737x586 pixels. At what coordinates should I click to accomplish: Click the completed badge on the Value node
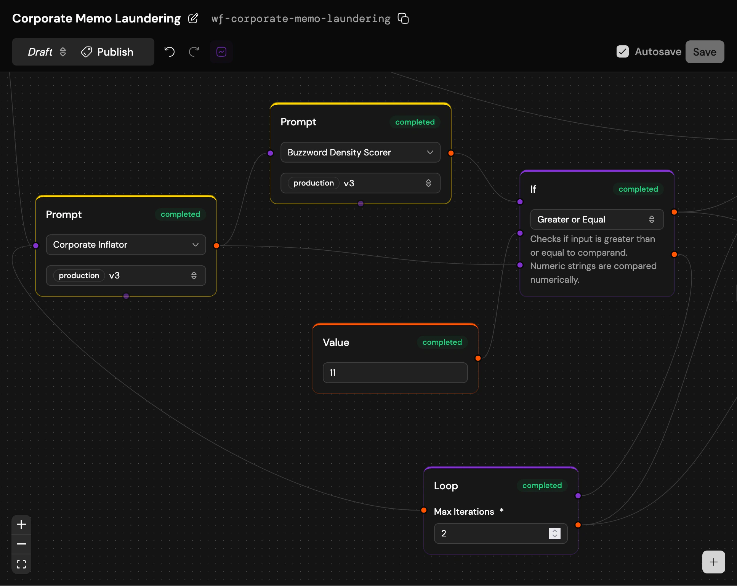(442, 342)
